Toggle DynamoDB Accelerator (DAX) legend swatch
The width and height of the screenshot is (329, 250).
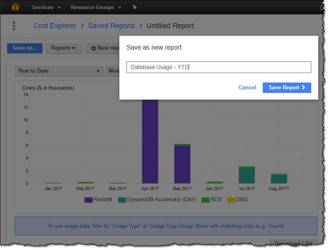pyautogui.click(x=121, y=200)
